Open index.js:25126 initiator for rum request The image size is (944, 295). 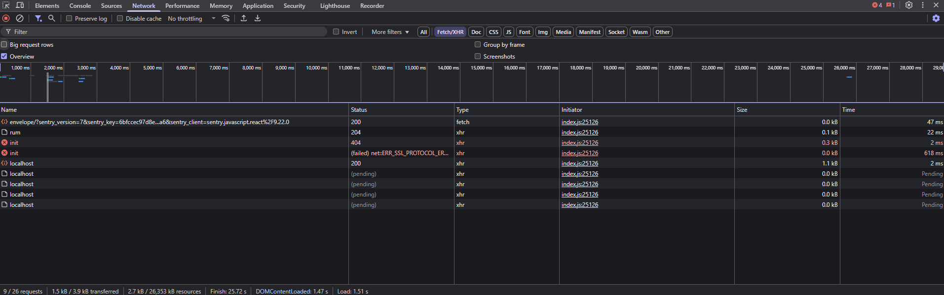point(579,132)
